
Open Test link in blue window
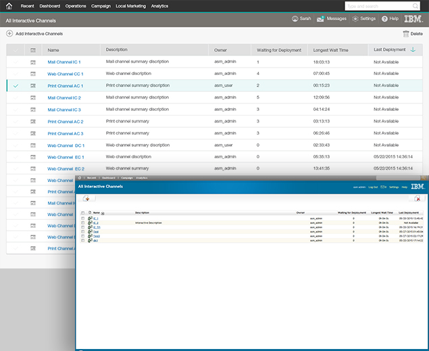point(96,231)
